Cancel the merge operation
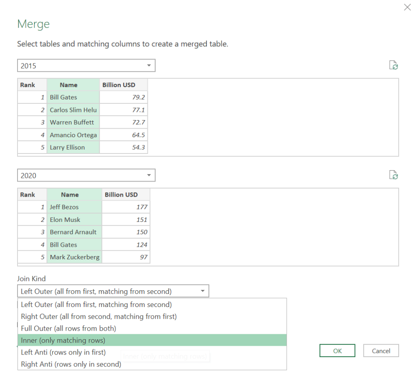This screenshot has width=417, height=375. click(380, 350)
